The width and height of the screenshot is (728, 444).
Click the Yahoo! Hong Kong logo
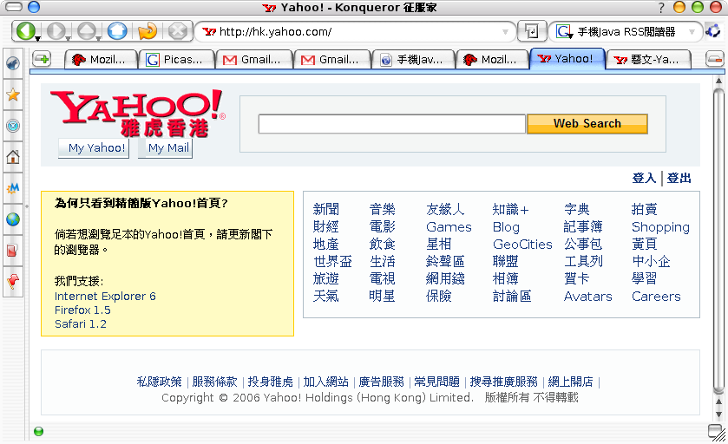click(137, 113)
